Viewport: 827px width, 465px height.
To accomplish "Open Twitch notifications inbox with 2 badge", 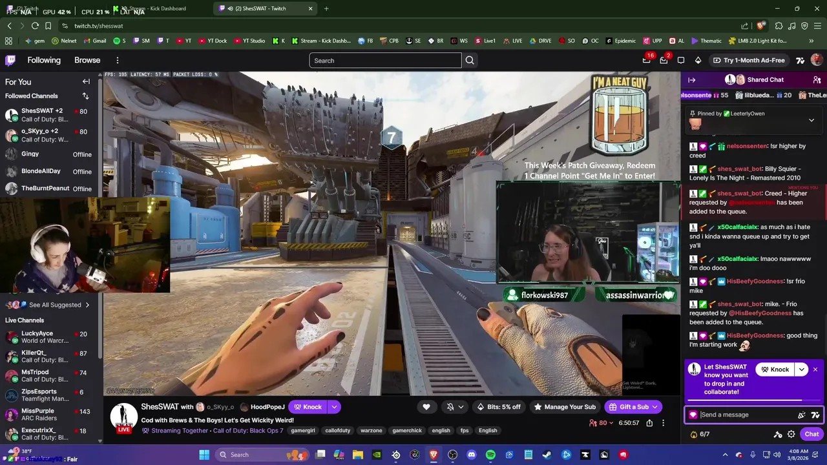I will [x=664, y=60].
